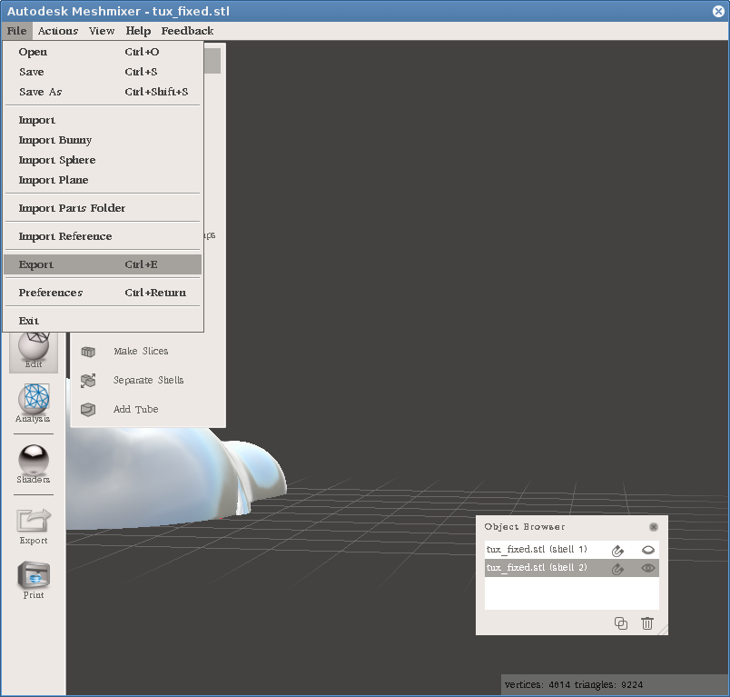The height and width of the screenshot is (697, 730).
Task: Click the Make Slices icon
Action: tap(88, 352)
